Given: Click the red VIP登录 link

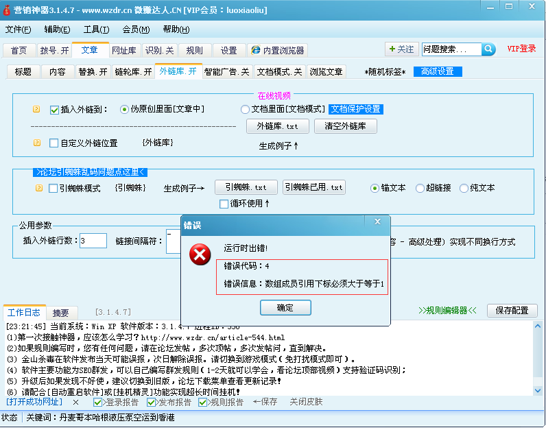Looking at the screenshot, I should point(521,49).
